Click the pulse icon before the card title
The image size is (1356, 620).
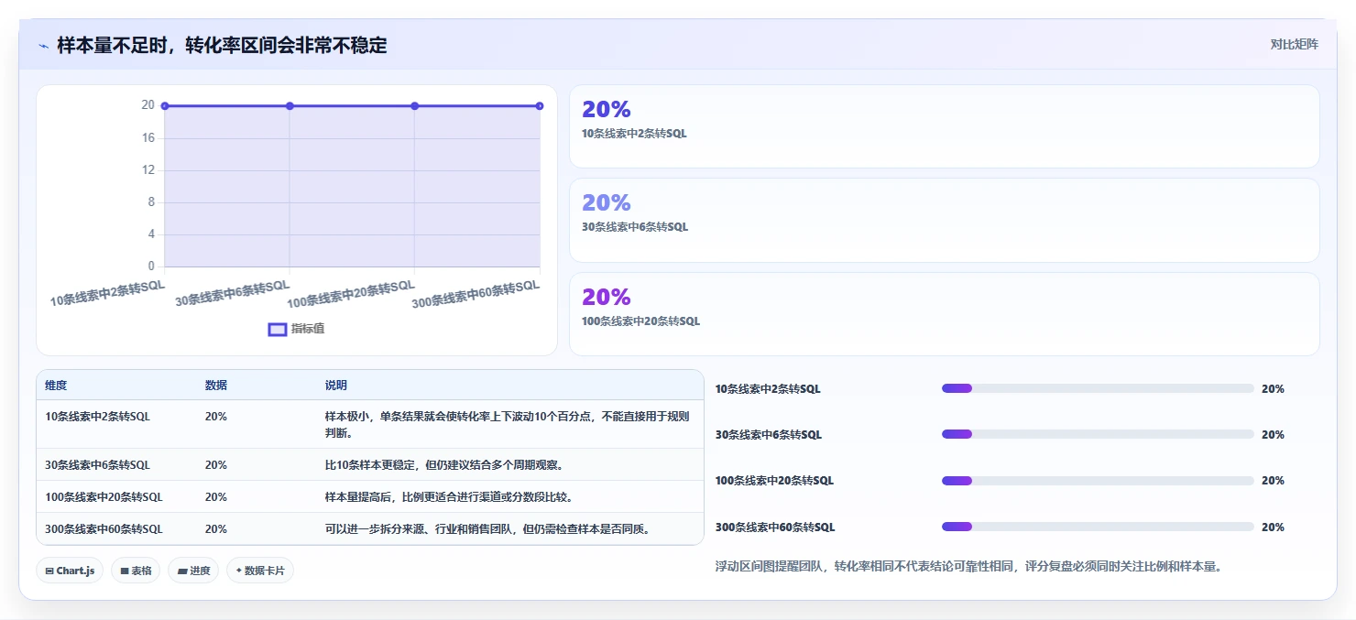(43, 46)
